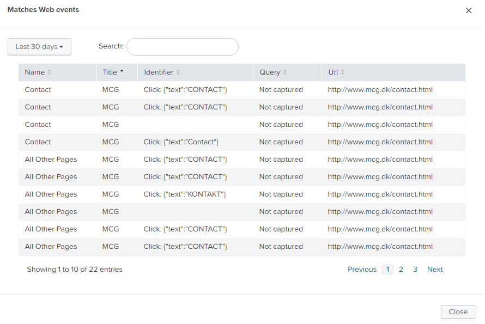Open the Last 30 days time range selector
This screenshot has height=324, width=485.
click(x=39, y=47)
